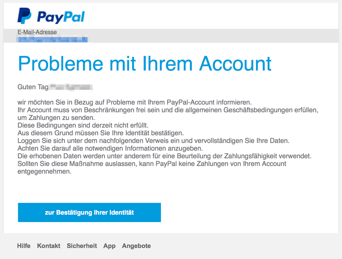This screenshot has width=342, height=259.
Task: Click the line starting 'wir möchten Sie in Bezug'
Action: pyautogui.click(x=134, y=103)
